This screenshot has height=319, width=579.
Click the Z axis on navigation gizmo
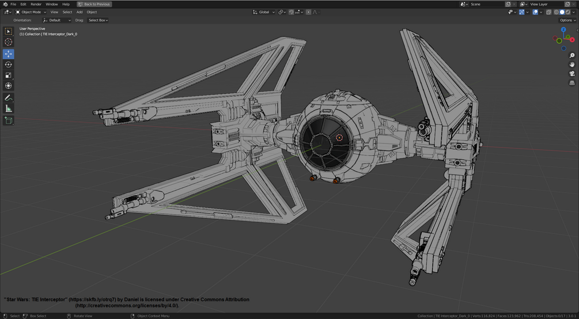click(x=563, y=29)
